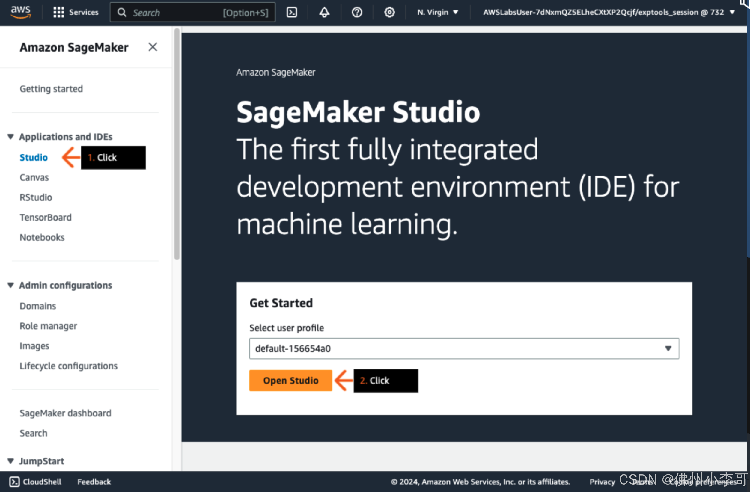Screen dimensions: 750x492
Task: Open the Select user profile dropdown
Action: [464, 348]
